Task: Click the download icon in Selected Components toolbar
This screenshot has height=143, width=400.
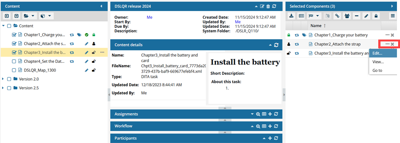Action: tap(291, 16)
